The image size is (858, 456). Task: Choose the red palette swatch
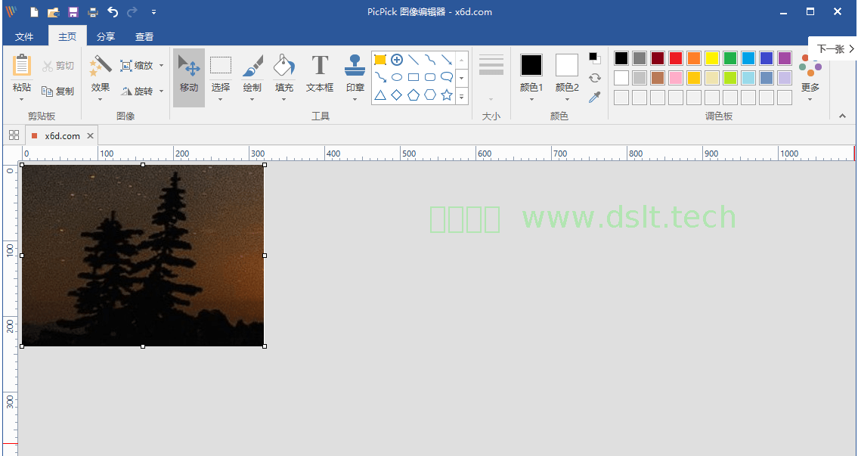point(676,58)
